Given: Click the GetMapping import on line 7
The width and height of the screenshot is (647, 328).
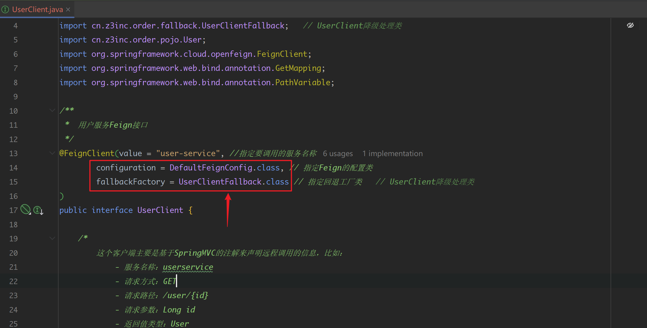Looking at the screenshot, I should click(298, 68).
